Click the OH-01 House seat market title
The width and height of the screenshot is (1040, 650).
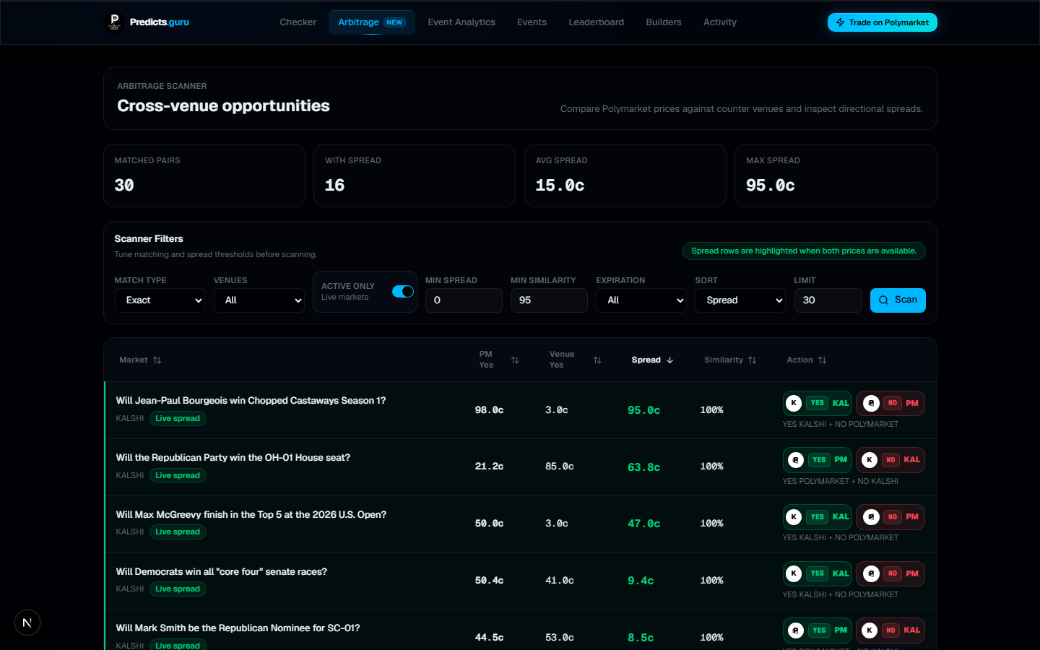(233, 458)
